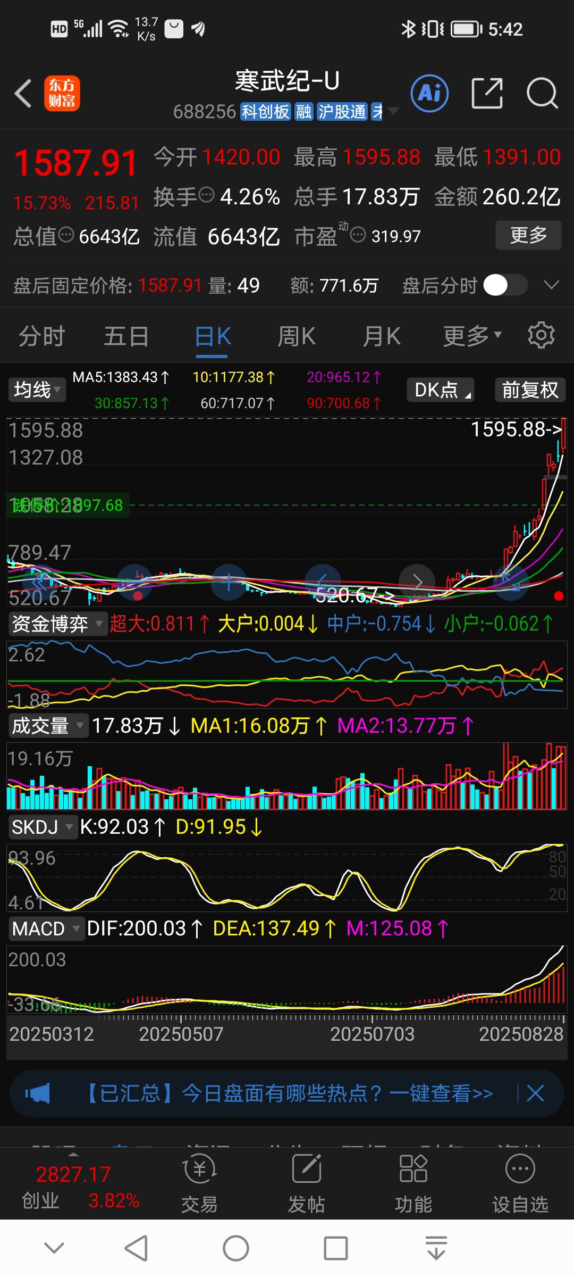Open 均线 indicator dropdown
Image resolution: width=574 pixels, height=1277 pixels.
[37, 389]
